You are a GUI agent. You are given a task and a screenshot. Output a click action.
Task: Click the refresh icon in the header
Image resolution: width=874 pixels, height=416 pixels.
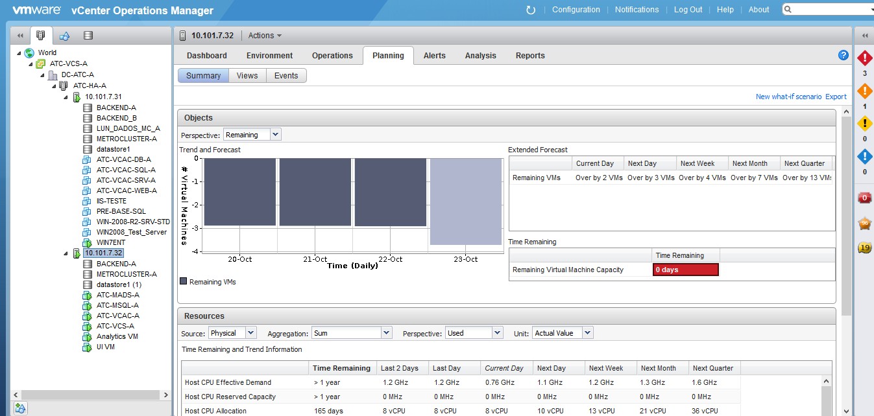531,10
